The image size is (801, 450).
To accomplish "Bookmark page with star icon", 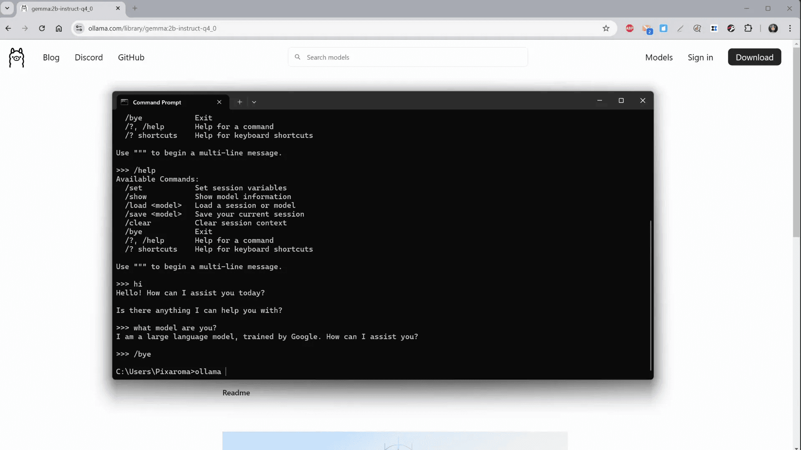I will (x=606, y=28).
